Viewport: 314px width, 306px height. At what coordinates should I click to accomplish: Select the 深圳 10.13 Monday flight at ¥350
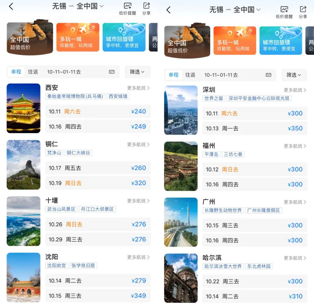[x=255, y=128]
